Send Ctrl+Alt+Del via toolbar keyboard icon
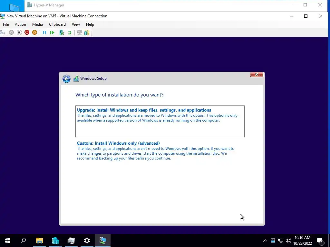 [x=2, y=32]
